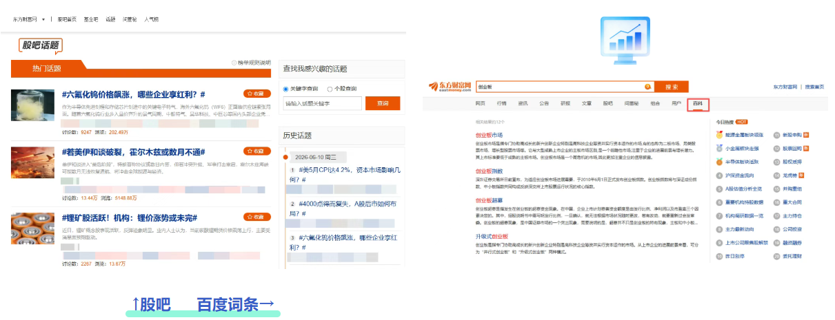Open hot search 机构调研数据一览

(744, 215)
